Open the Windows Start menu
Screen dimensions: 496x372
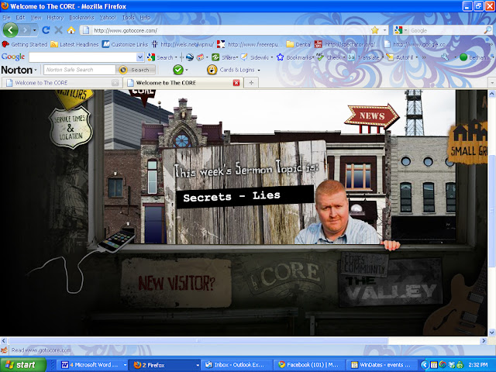[23, 365]
